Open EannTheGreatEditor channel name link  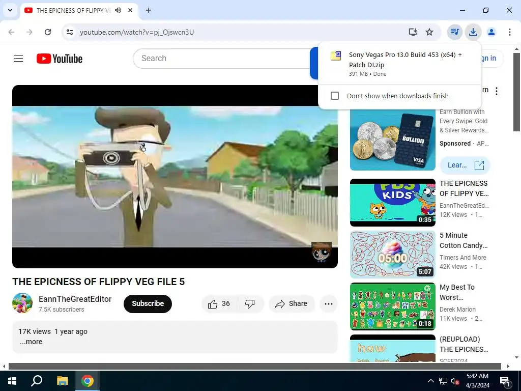[x=75, y=299]
